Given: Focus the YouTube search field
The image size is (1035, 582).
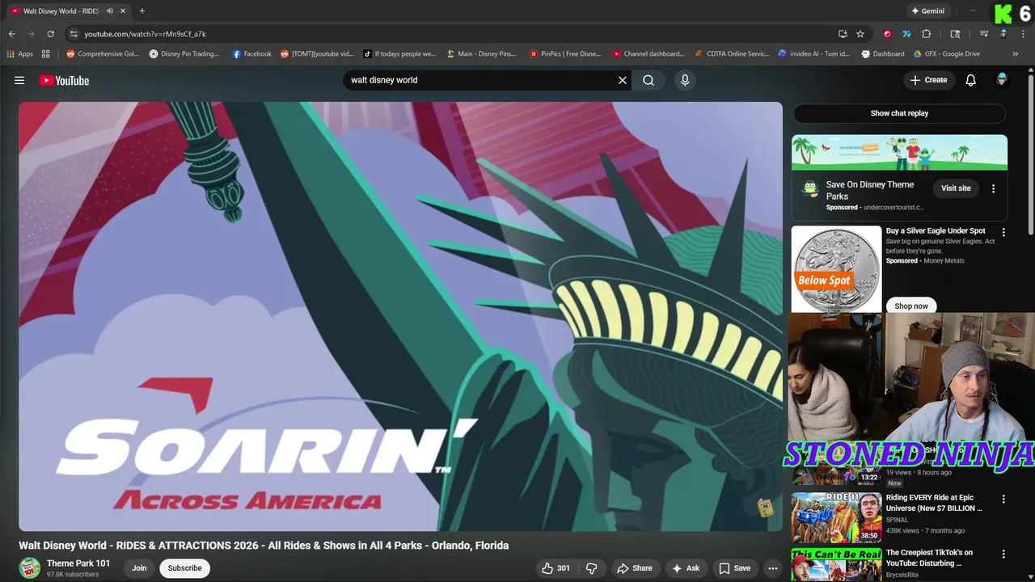Looking at the screenshot, I should (481, 80).
